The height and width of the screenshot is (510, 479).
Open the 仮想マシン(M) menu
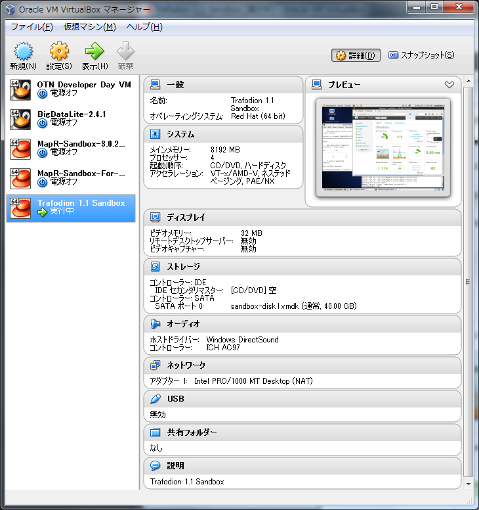pyautogui.click(x=90, y=27)
